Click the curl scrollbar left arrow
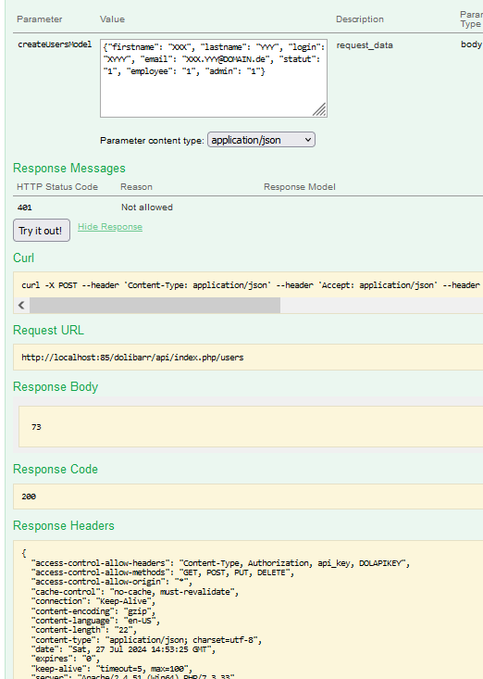Viewport: 483px width, 679px height. (21, 306)
